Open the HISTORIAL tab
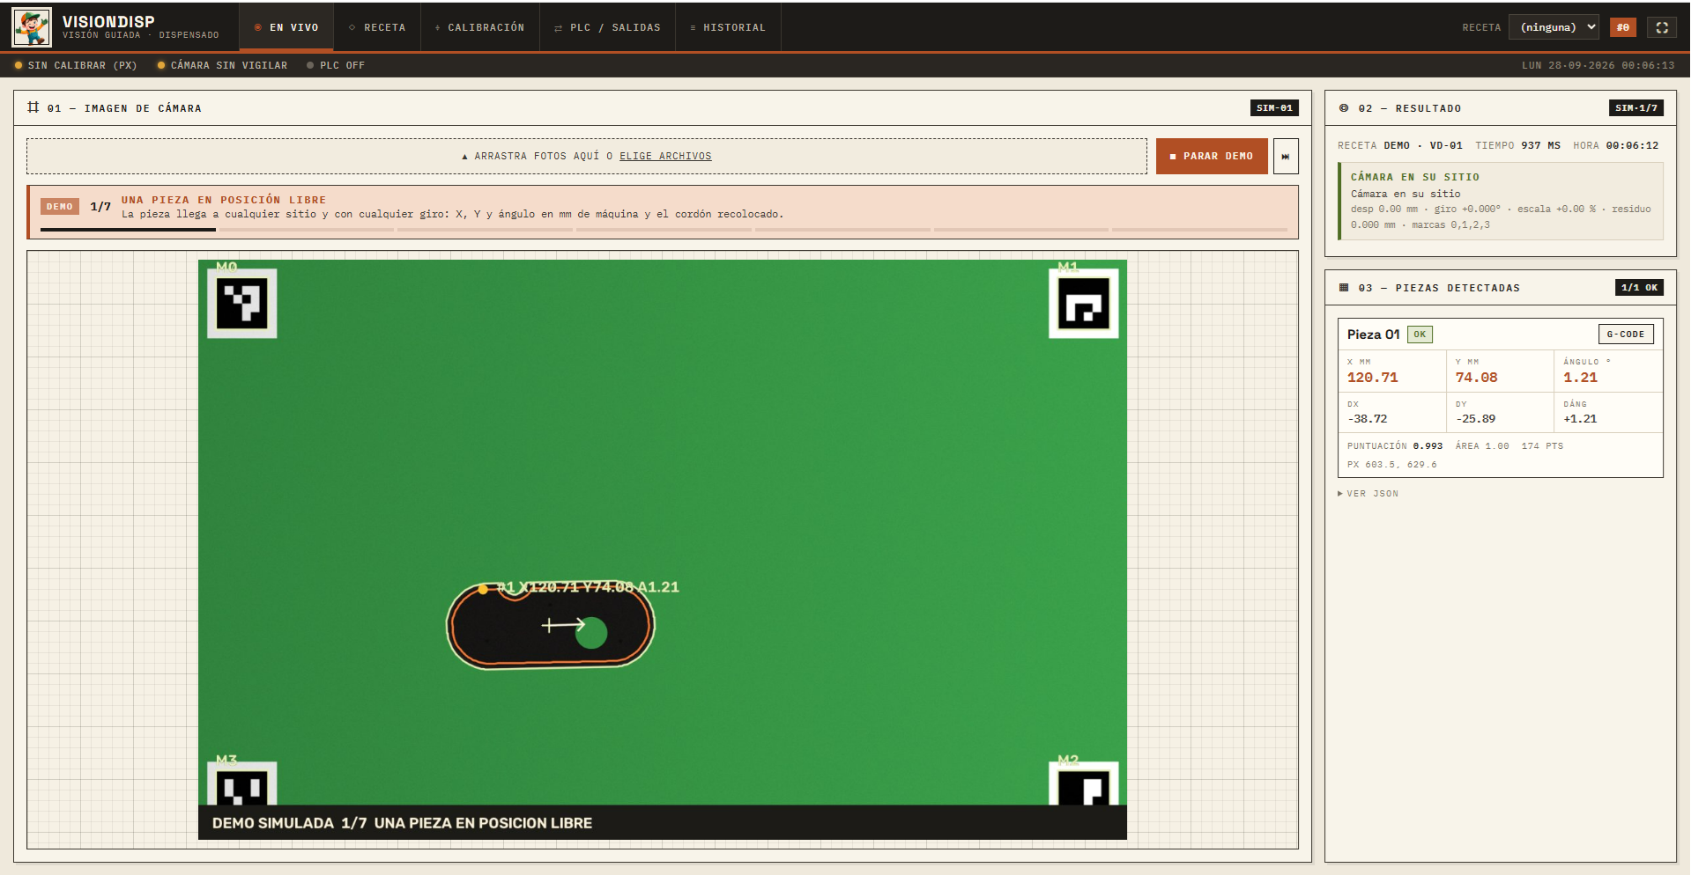This screenshot has height=875, width=1691. pyautogui.click(x=728, y=27)
